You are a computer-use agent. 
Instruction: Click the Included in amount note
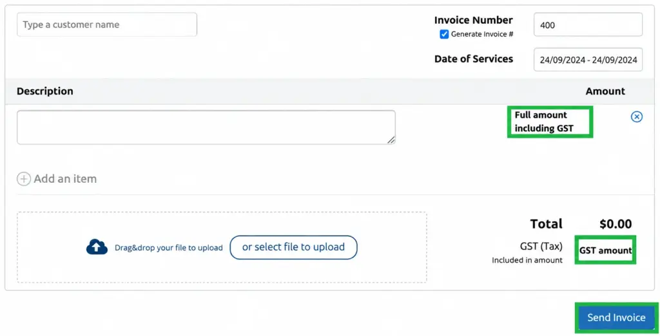(527, 260)
